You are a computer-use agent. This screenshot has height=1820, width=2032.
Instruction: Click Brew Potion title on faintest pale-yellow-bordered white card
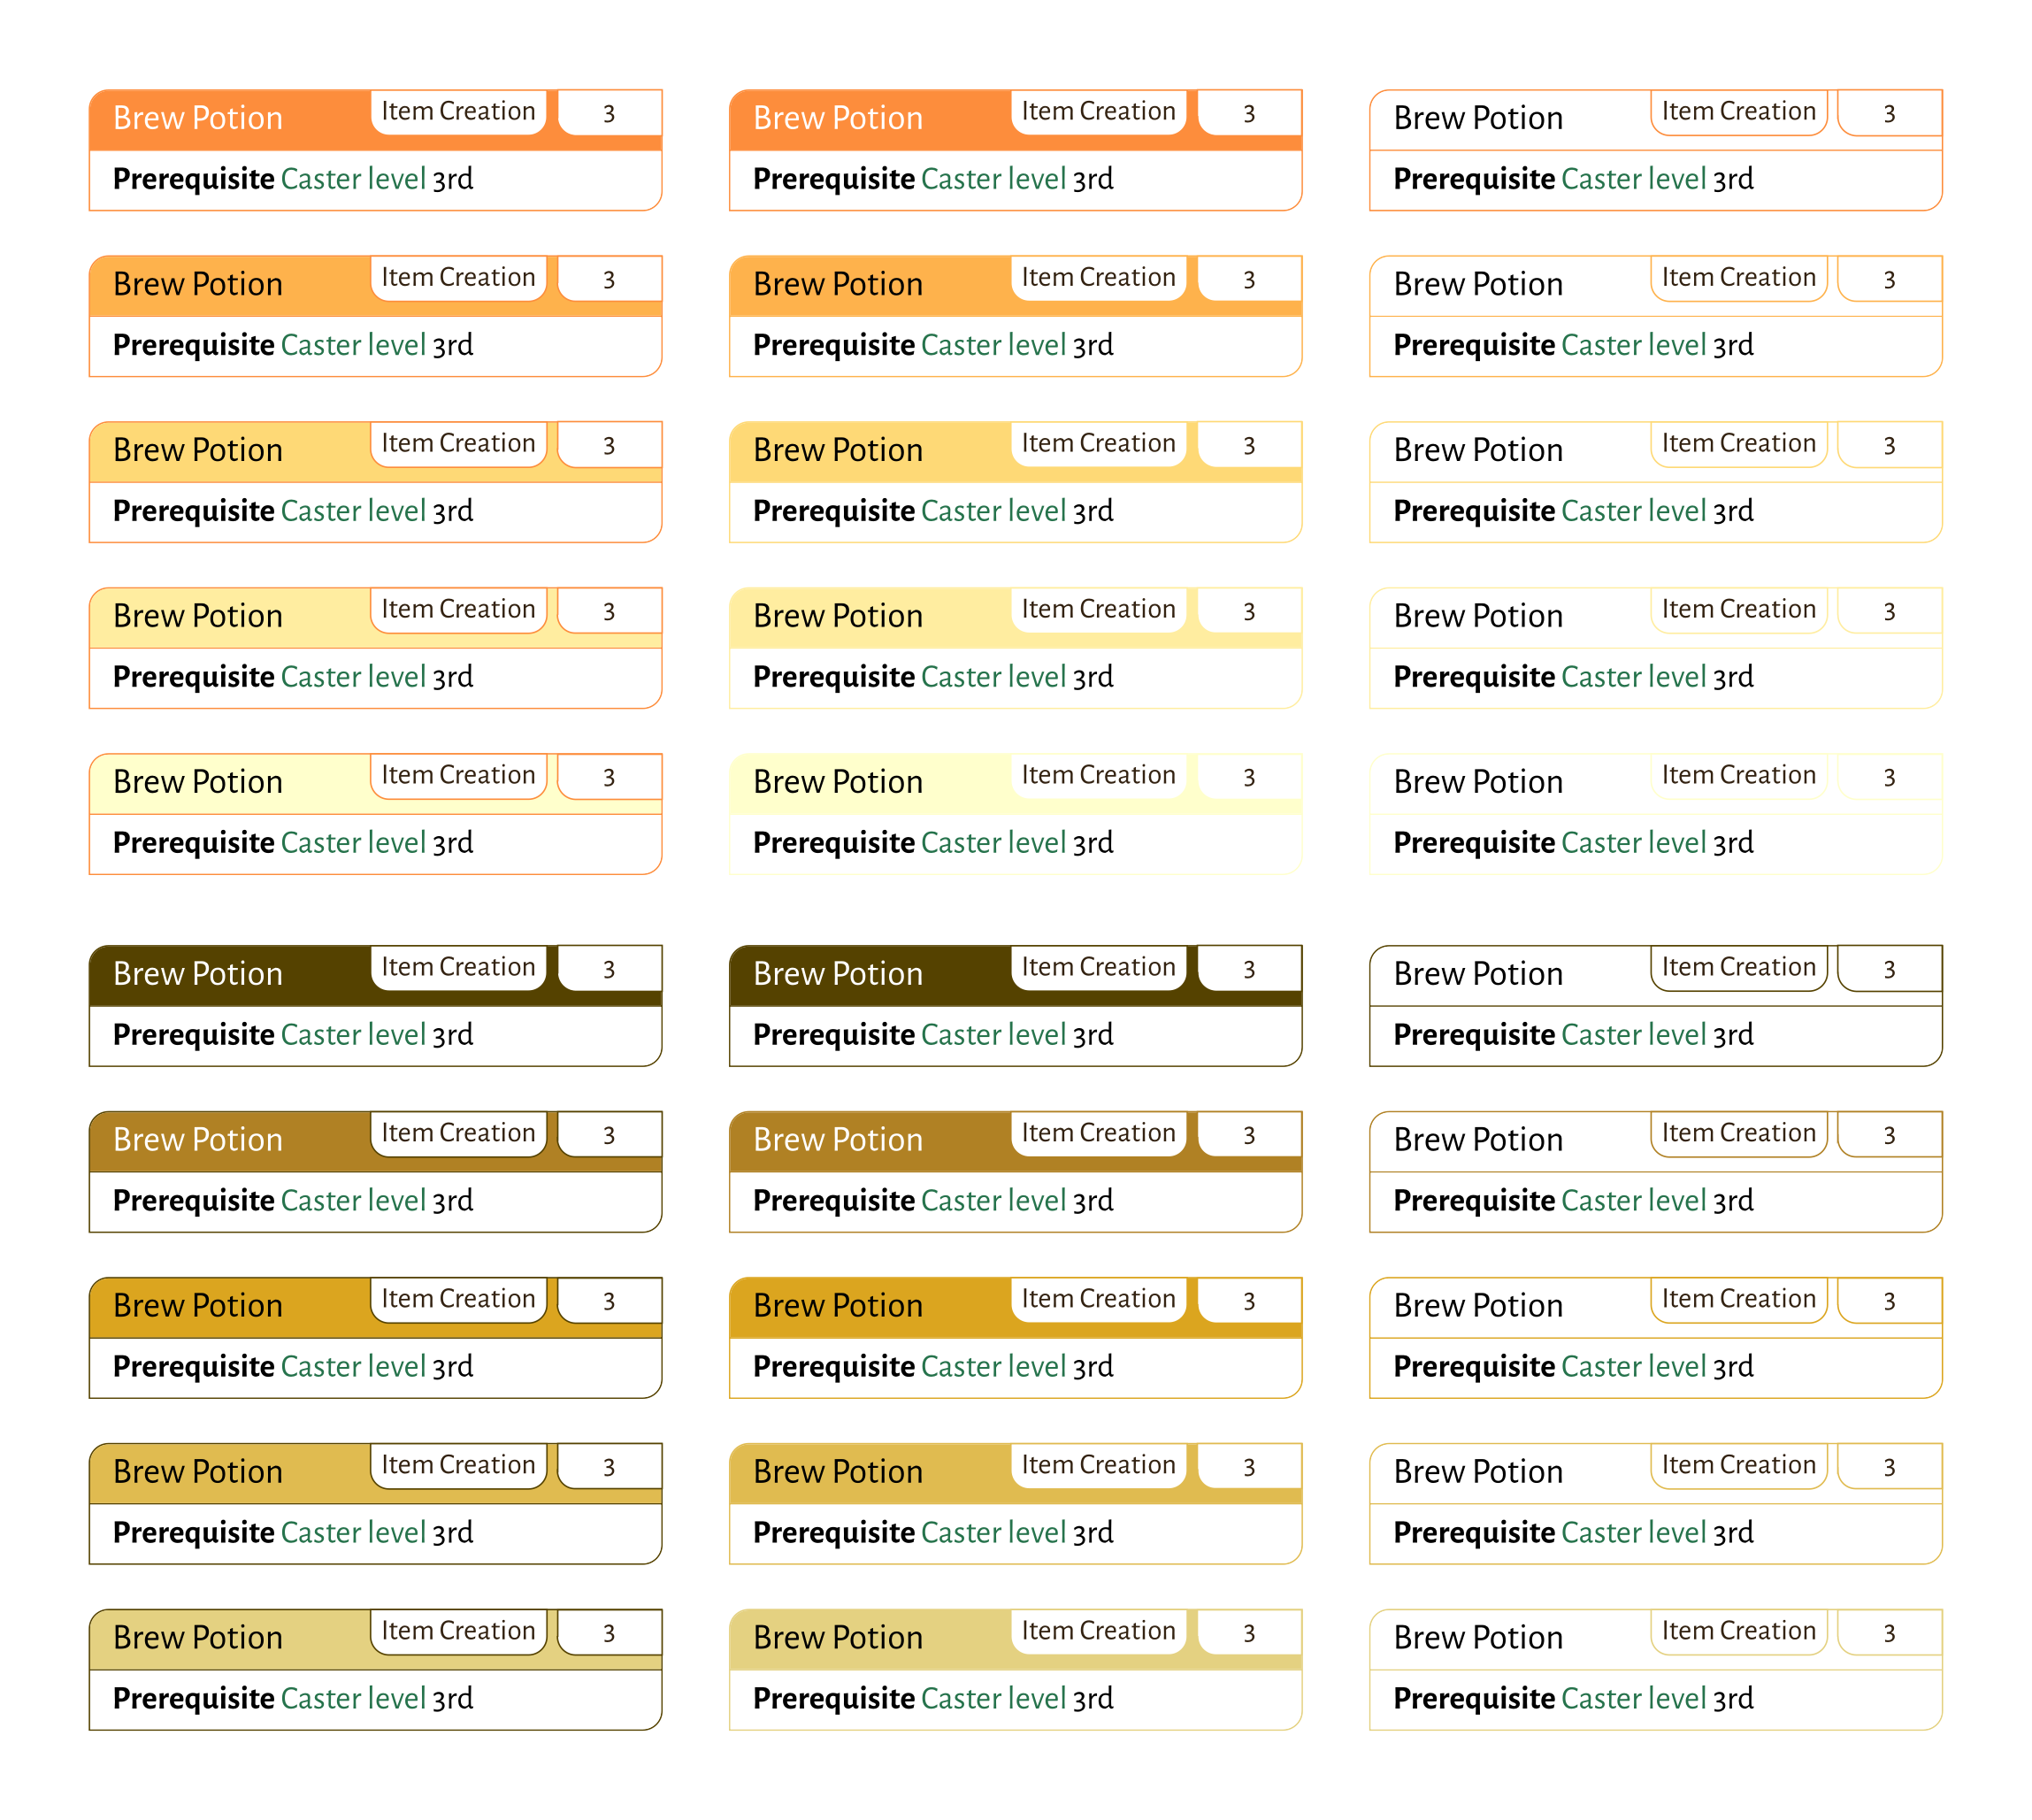point(1478,782)
